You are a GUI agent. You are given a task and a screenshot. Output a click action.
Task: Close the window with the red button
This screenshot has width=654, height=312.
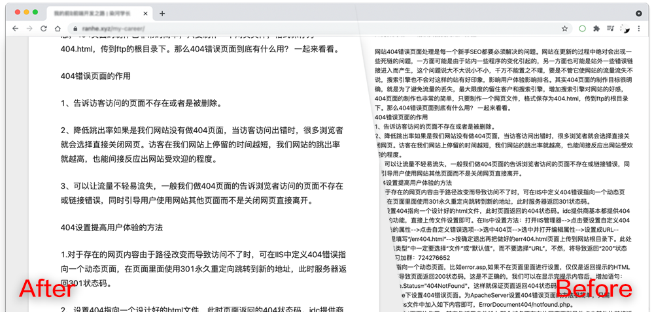tap(18, 12)
